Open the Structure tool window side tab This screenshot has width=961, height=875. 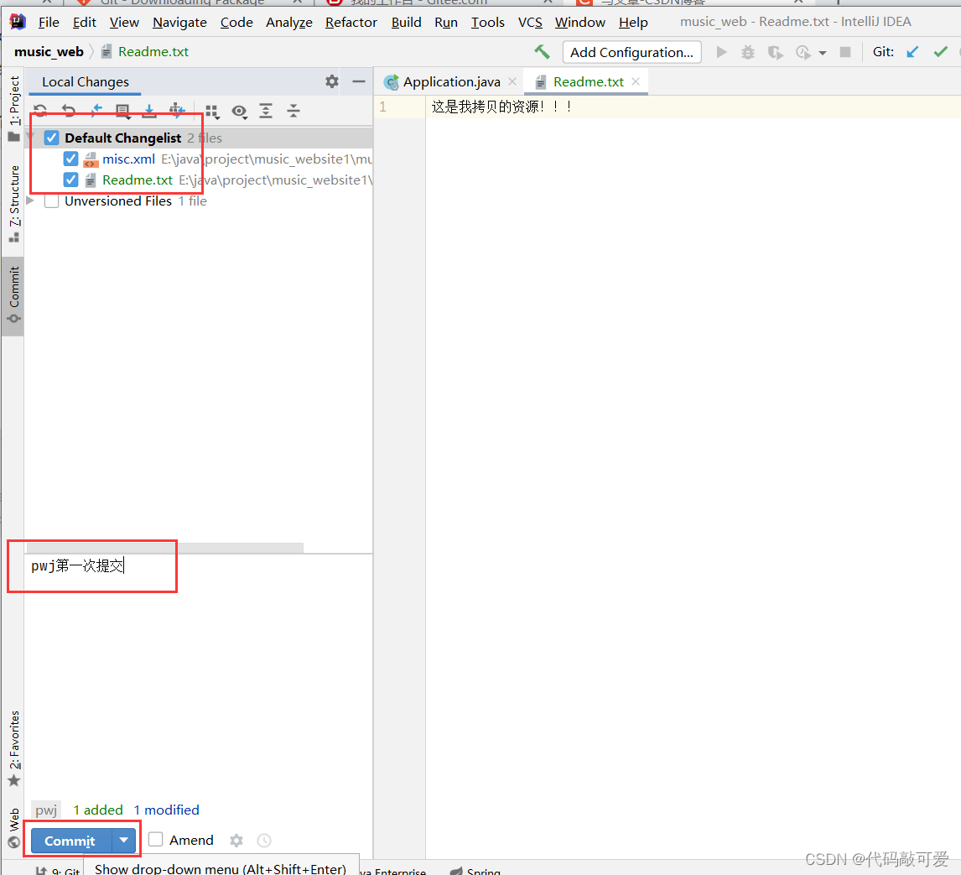(x=13, y=203)
